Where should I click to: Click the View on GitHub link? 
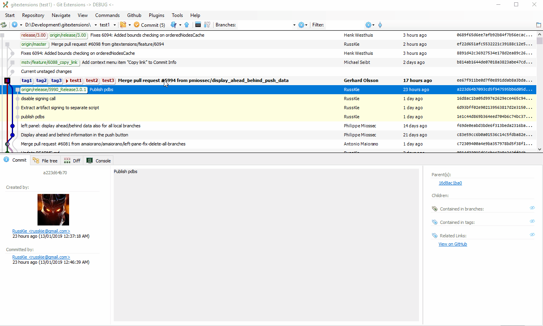[x=453, y=244]
